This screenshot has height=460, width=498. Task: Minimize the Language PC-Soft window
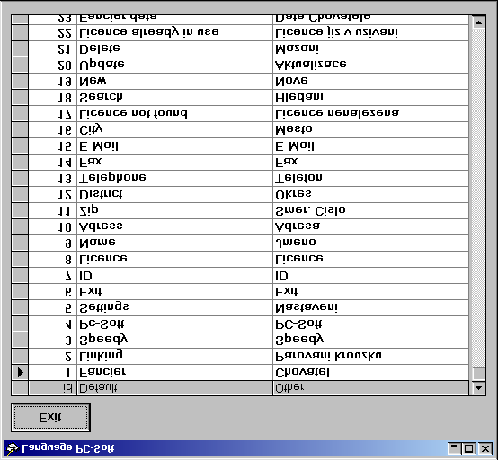tap(455, 448)
